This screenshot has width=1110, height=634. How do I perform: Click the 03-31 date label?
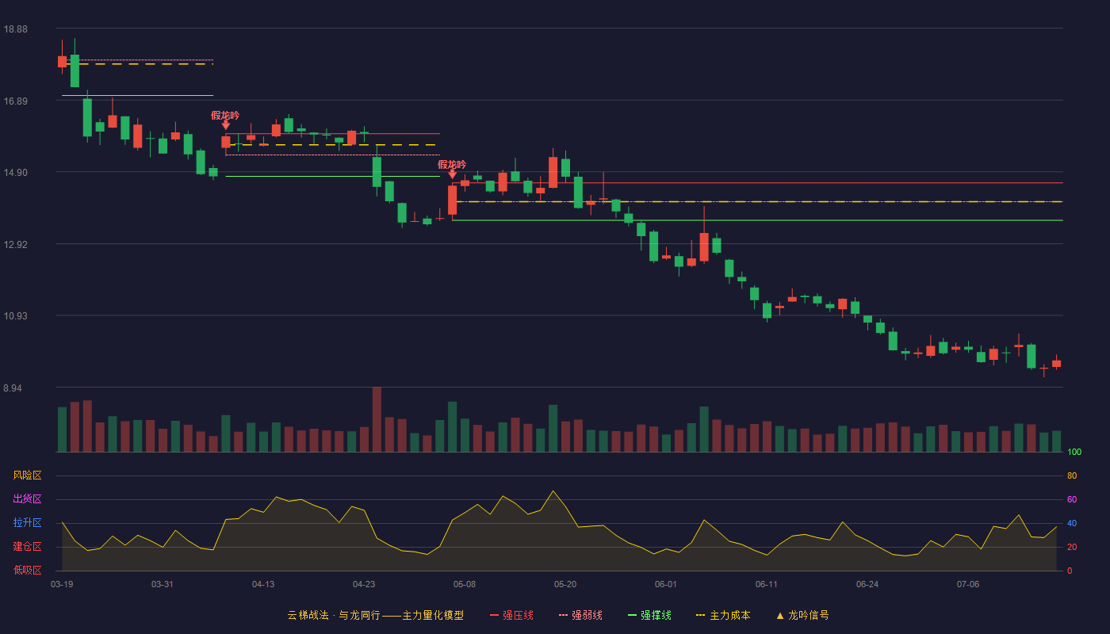point(163,584)
